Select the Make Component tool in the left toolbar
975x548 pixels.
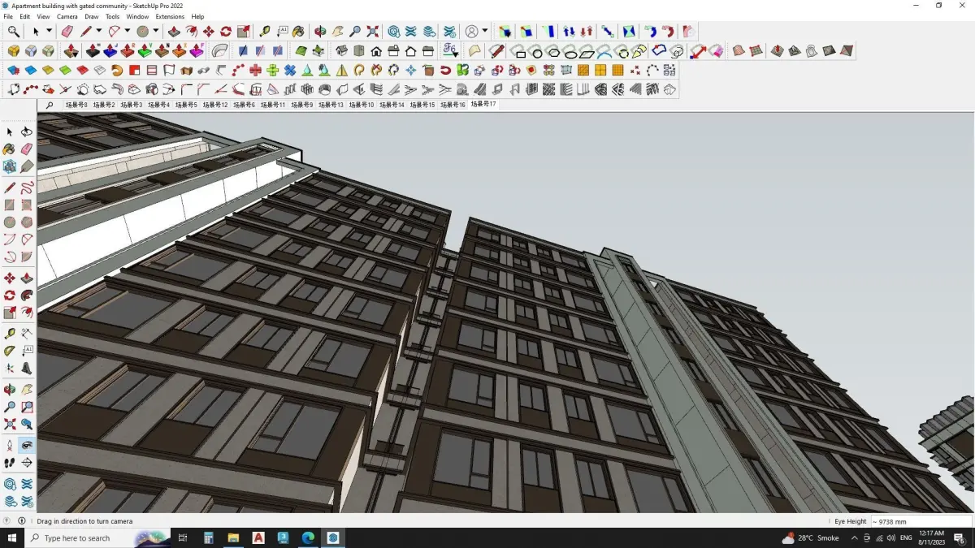pyautogui.click(x=10, y=167)
